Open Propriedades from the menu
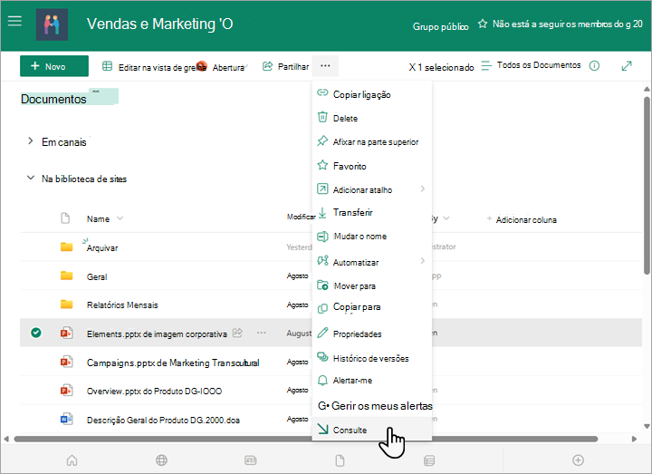This screenshot has height=474, width=652. pyautogui.click(x=372, y=334)
